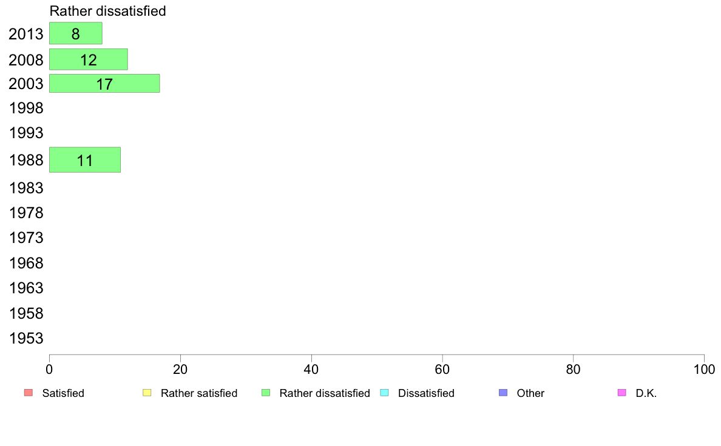Click the 1973 year axis label
The height and width of the screenshot is (446, 721).
26,238
